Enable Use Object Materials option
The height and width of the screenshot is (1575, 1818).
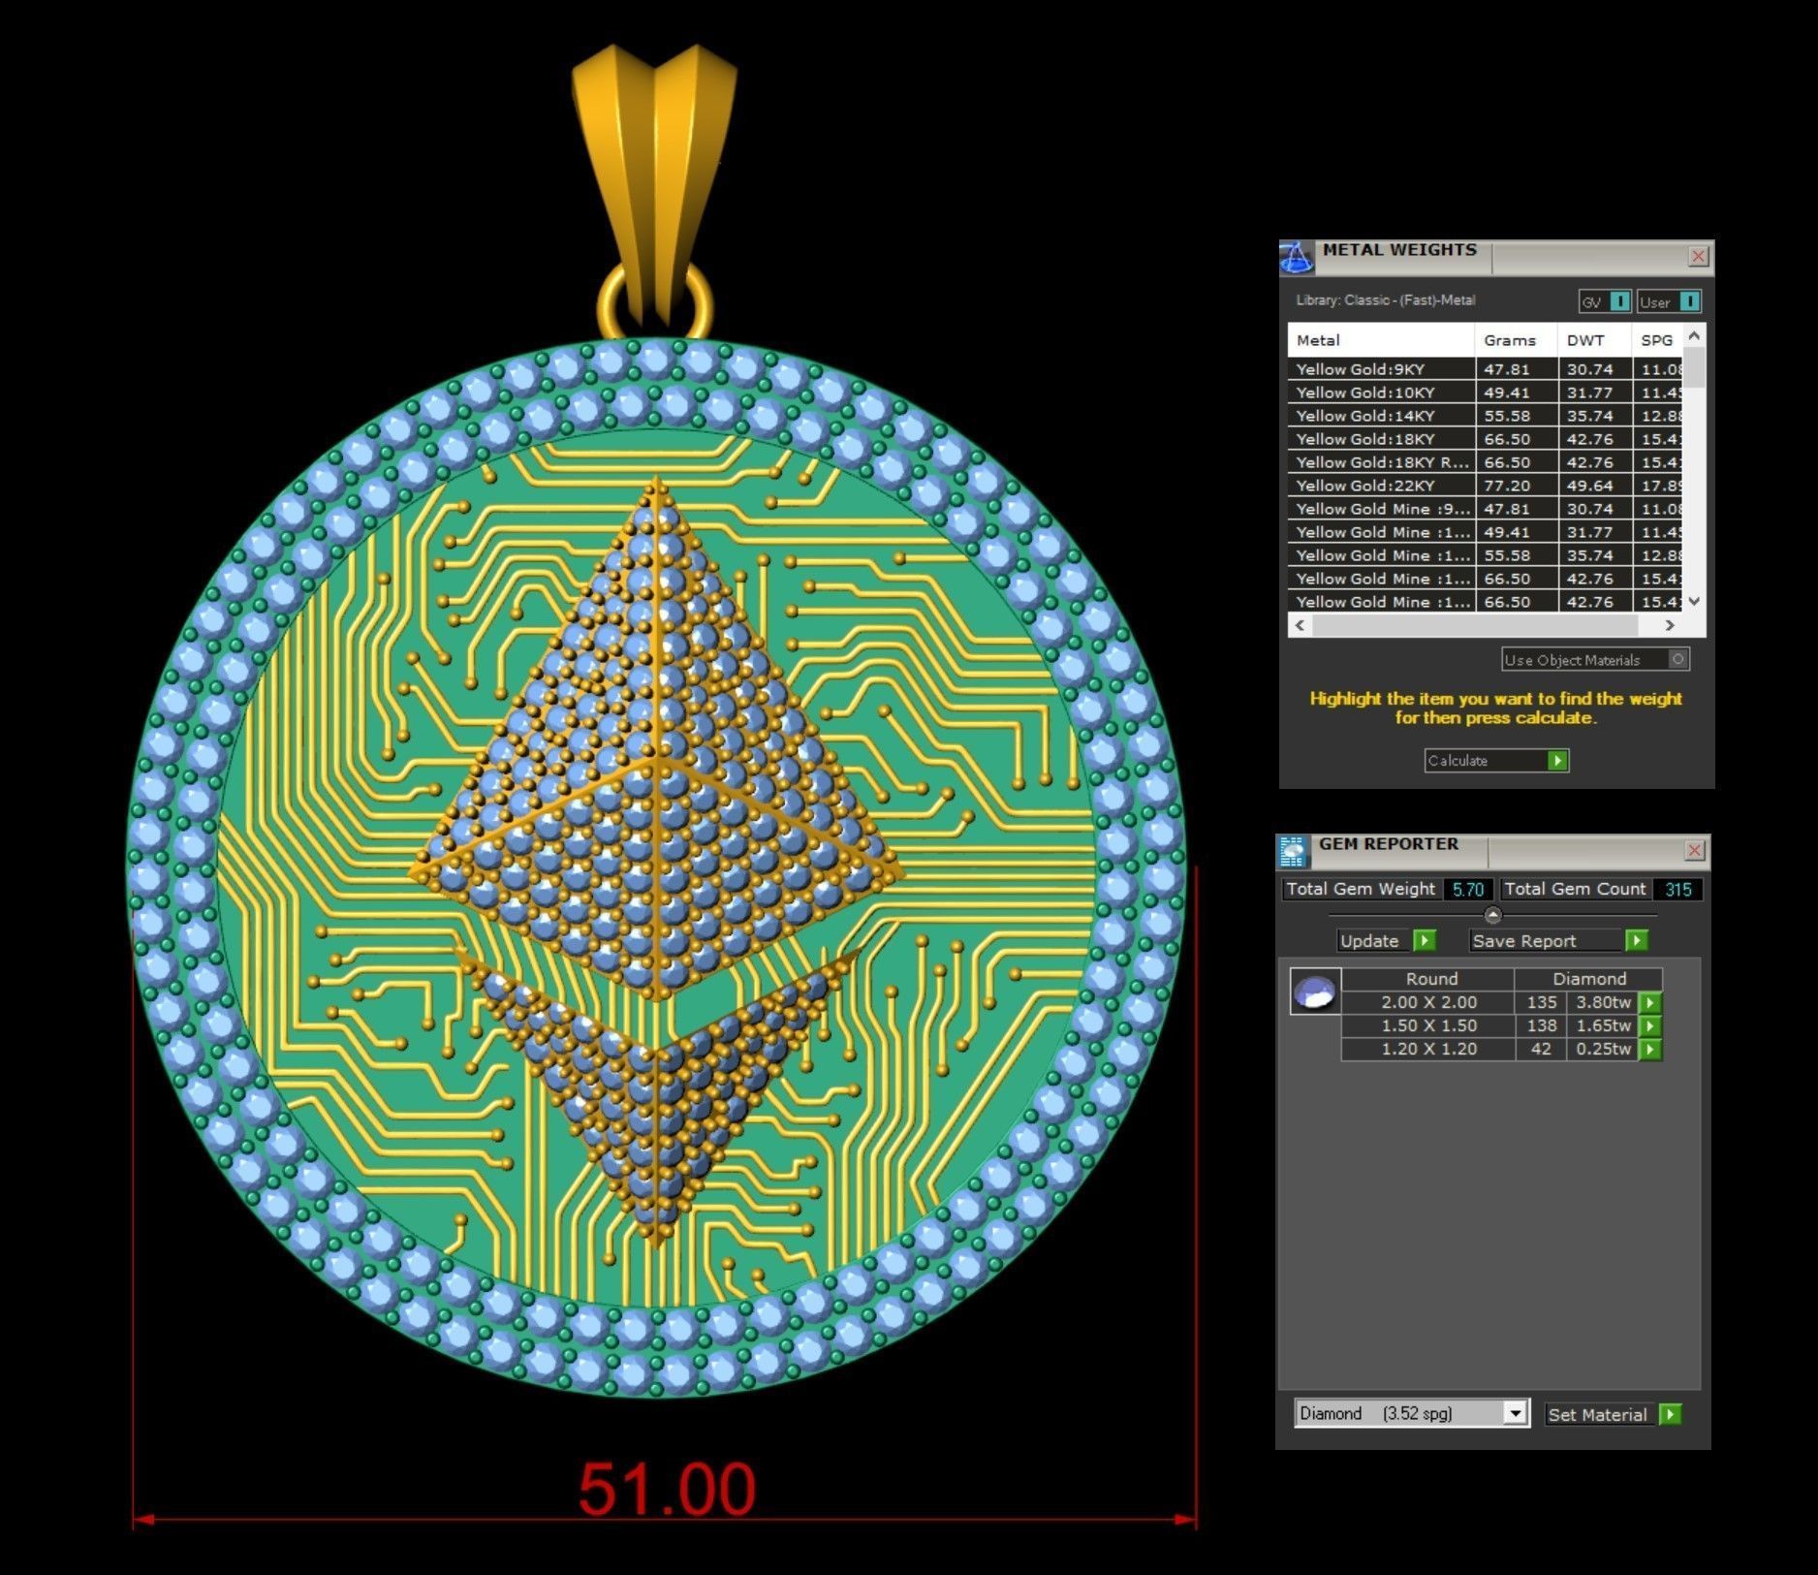point(1595,660)
